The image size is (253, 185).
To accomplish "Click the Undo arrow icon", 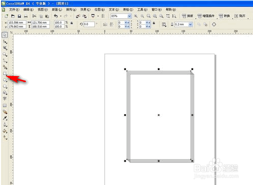I will point(56,16).
